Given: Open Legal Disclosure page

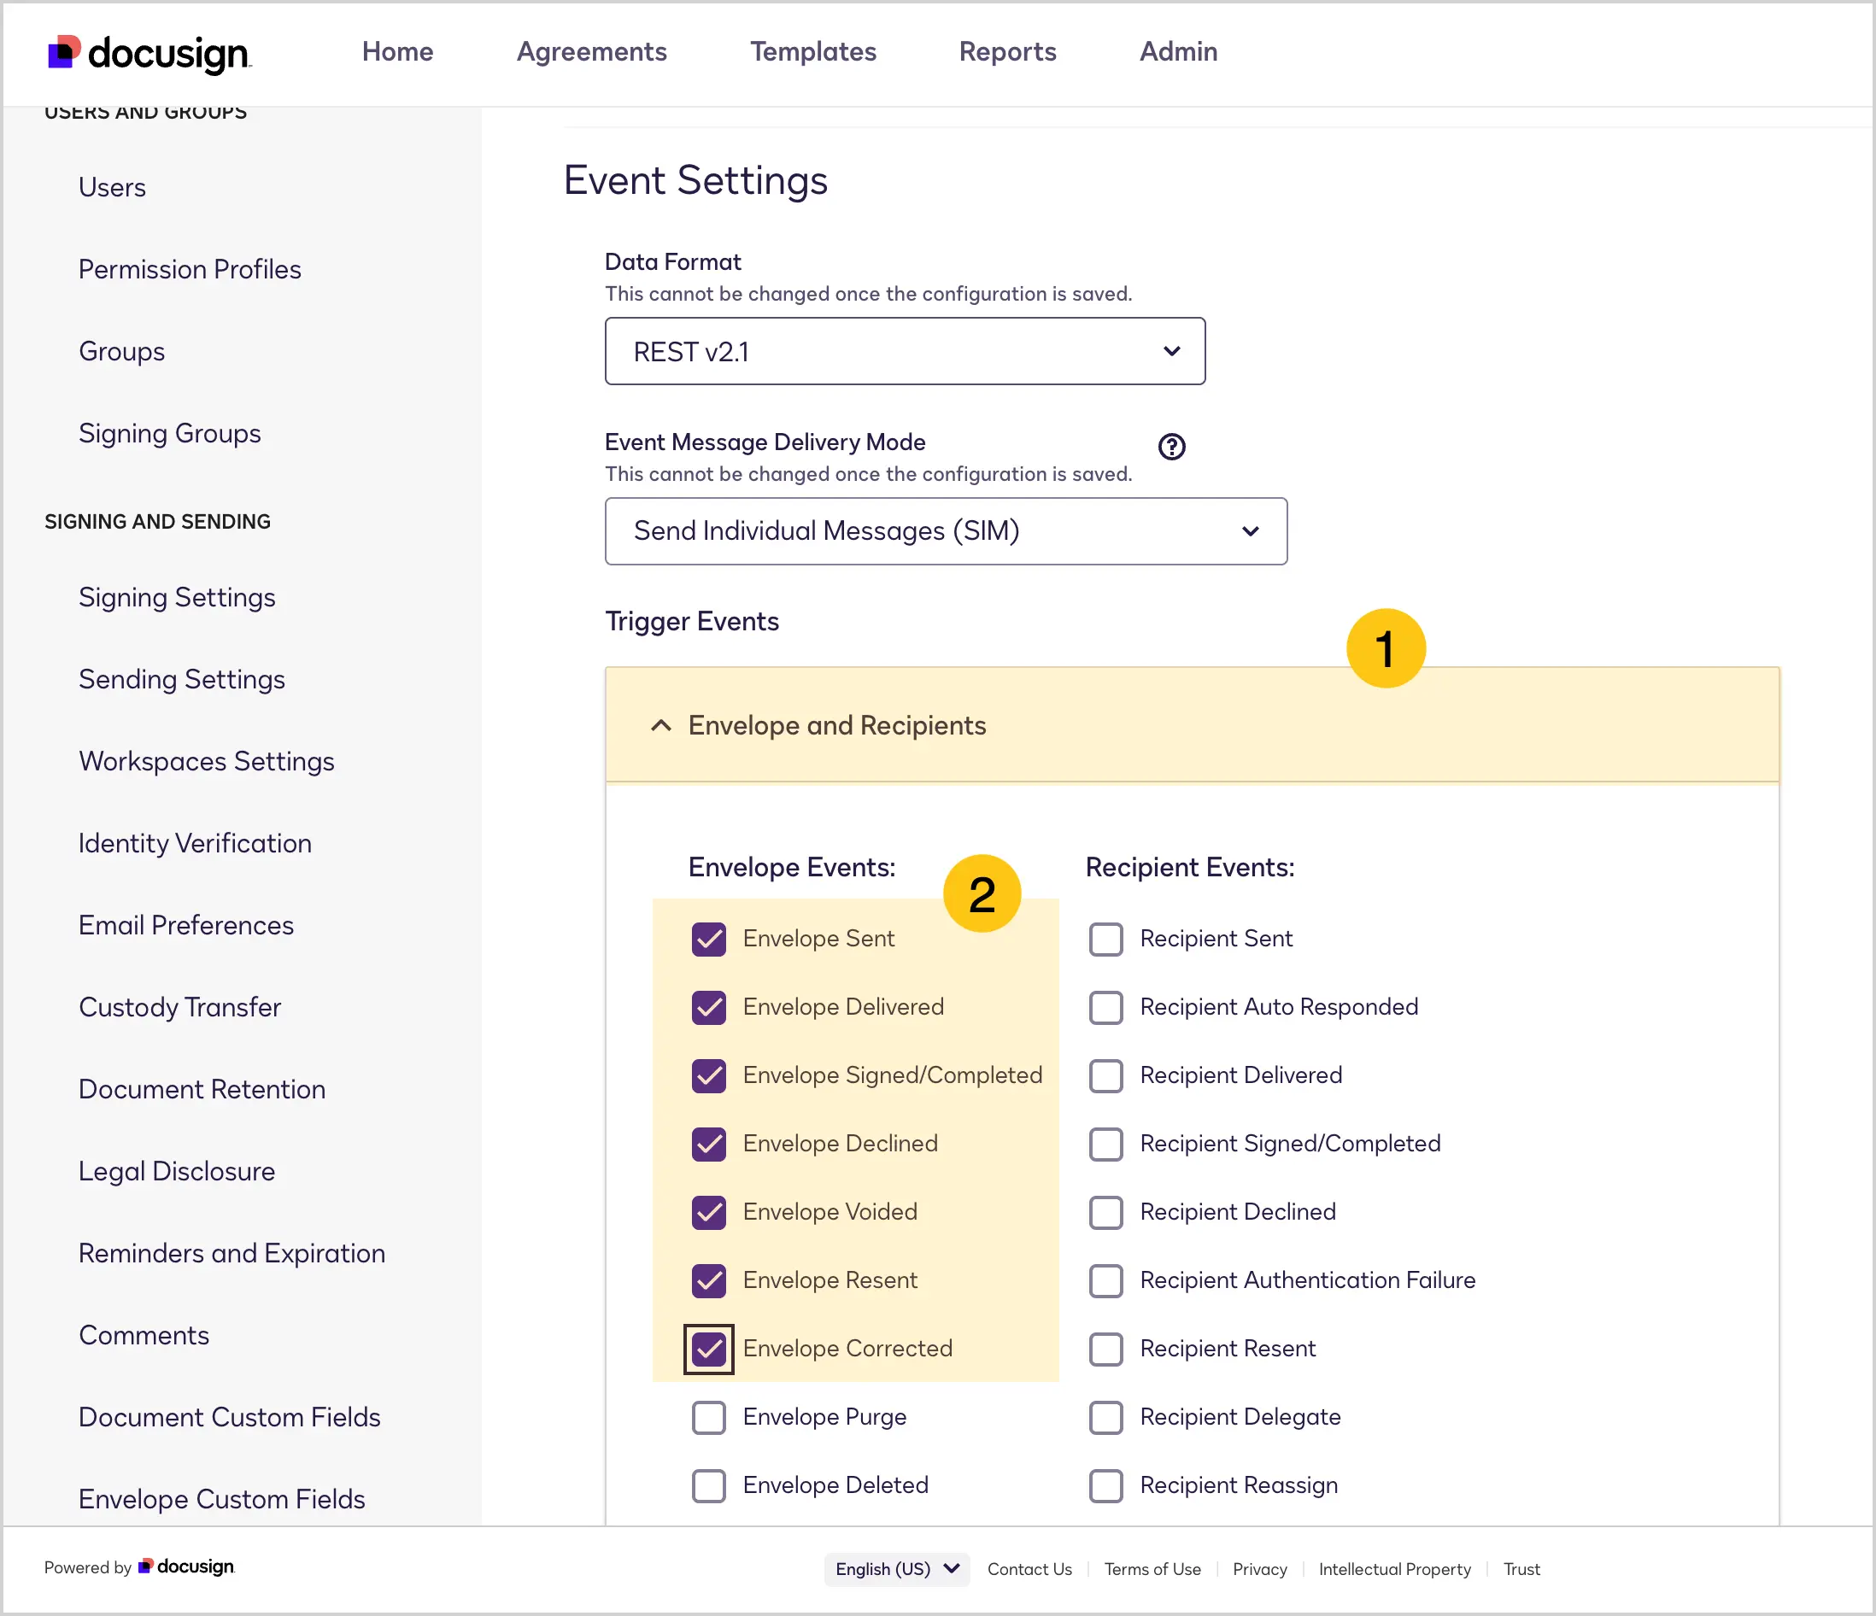Looking at the screenshot, I should [177, 1172].
